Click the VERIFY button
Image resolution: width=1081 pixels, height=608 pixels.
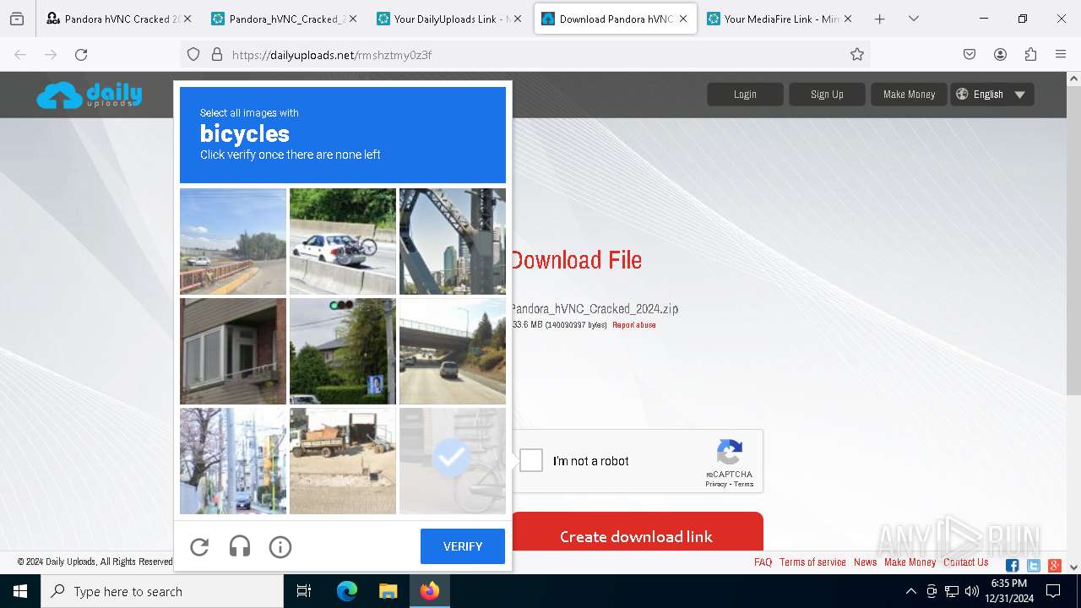[x=463, y=546]
